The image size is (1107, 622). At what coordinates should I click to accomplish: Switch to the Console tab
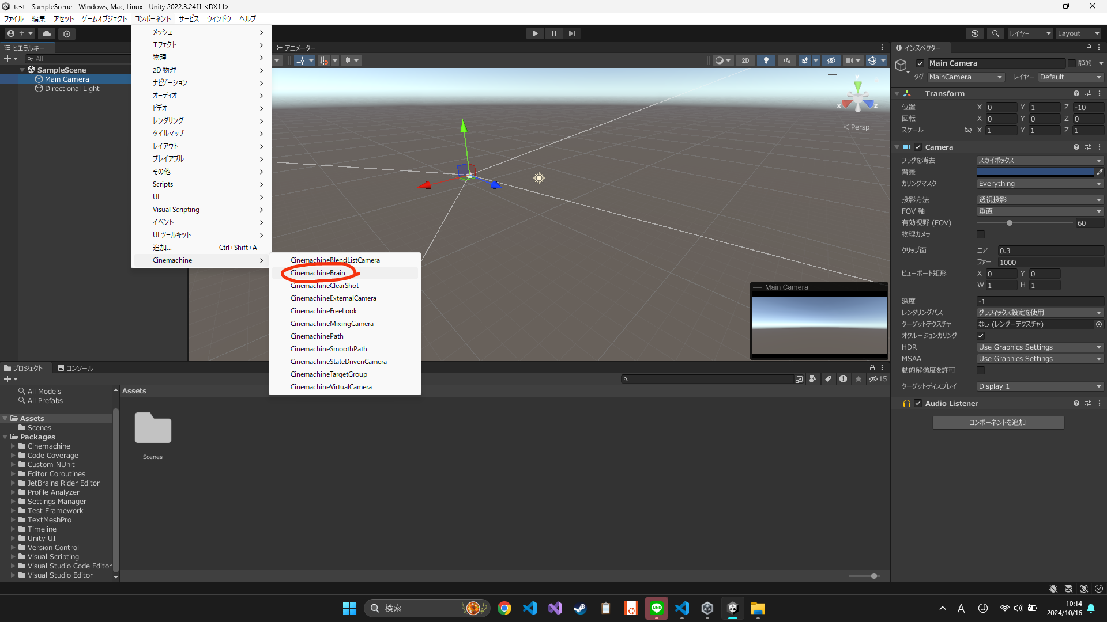[x=76, y=368]
